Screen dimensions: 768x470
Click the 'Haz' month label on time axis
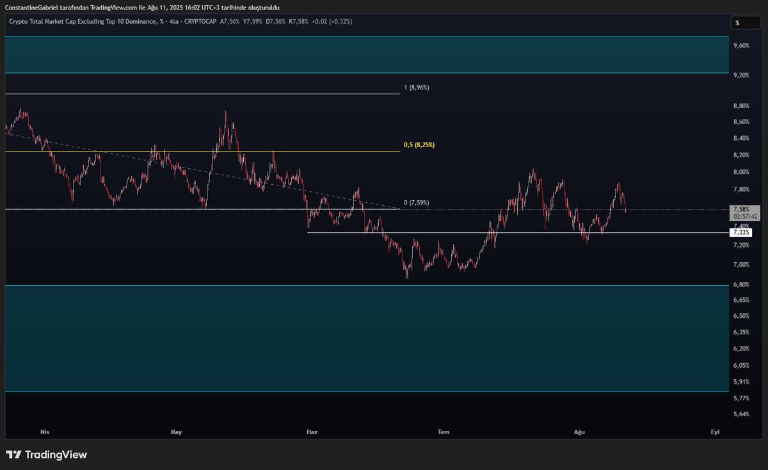tap(312, 432)
